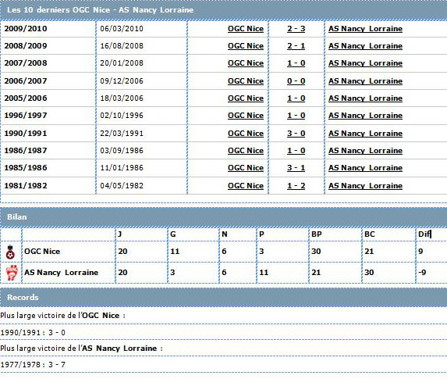
Task: Open OGC Nice link in 1996/1997 row
Action: coord(246,116)
